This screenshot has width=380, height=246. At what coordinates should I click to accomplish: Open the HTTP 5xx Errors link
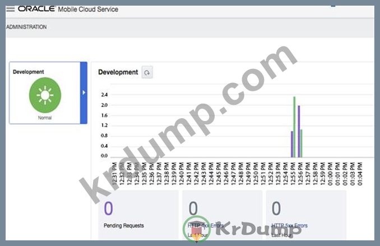tap(289, 226)
